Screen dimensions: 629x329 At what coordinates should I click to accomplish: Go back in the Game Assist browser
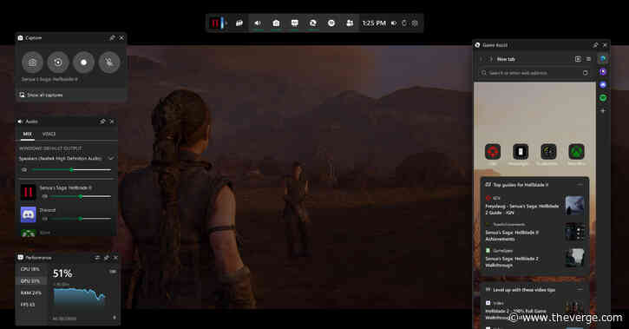[x=481, y=59]
